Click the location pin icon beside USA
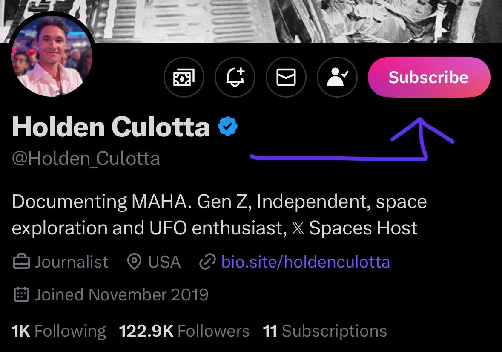 tap(135, 262)
